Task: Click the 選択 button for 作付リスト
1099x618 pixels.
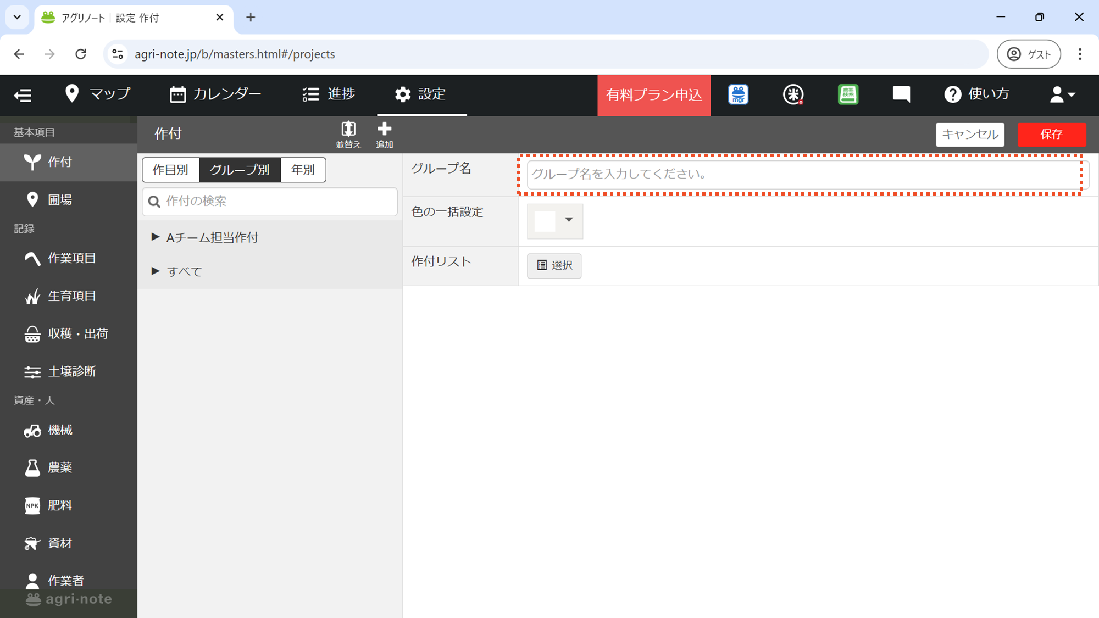Action: [554, 265]
